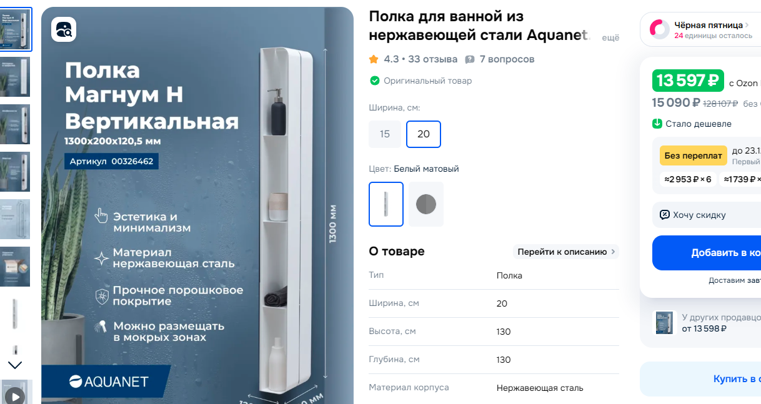Click the green original product checkmark icon
This screenshot has width=761, height=404.
click(x=375, y=81)
